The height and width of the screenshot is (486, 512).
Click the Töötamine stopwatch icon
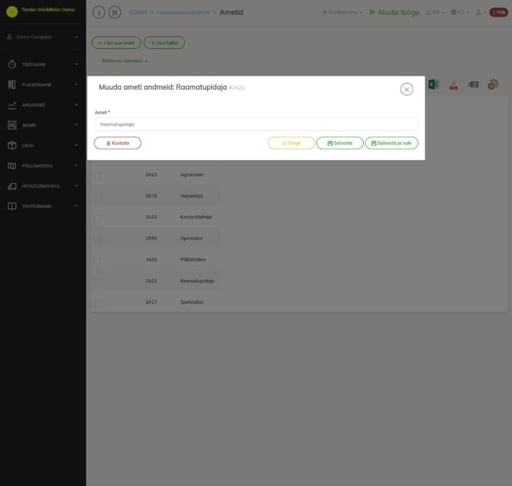[12, 64]
